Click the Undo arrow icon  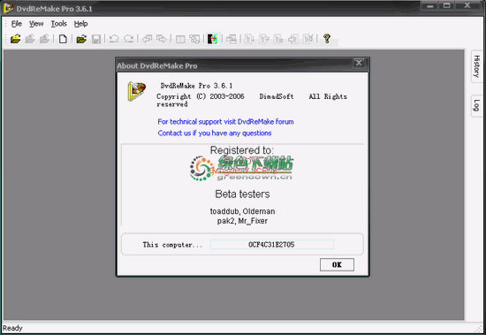tap(114, 39)
